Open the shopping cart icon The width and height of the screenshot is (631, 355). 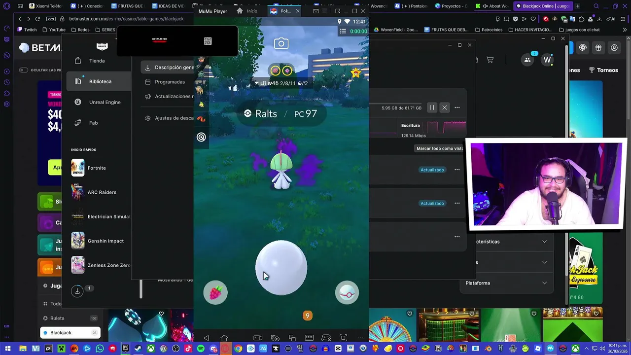pos(490,60)
